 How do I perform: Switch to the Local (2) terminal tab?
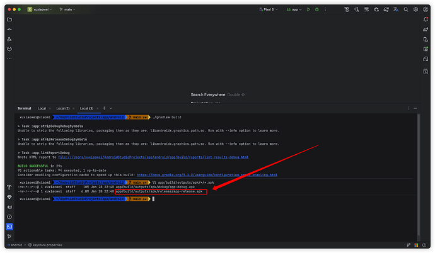click(63, 108)
